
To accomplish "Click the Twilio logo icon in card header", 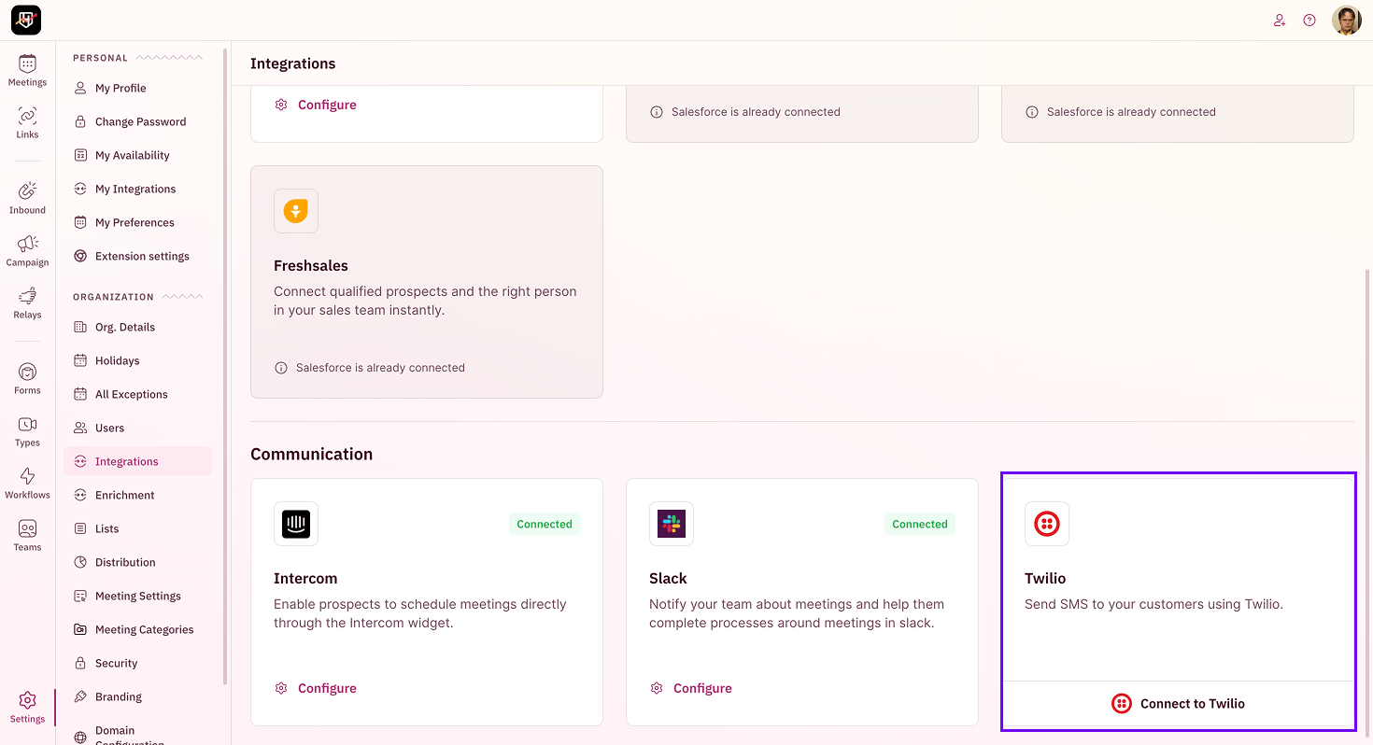I will [1047, 524].
